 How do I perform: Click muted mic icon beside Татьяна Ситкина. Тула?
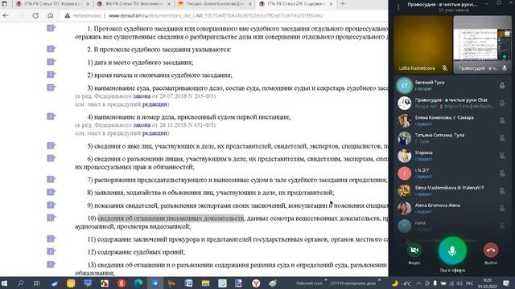pos(502,138)
